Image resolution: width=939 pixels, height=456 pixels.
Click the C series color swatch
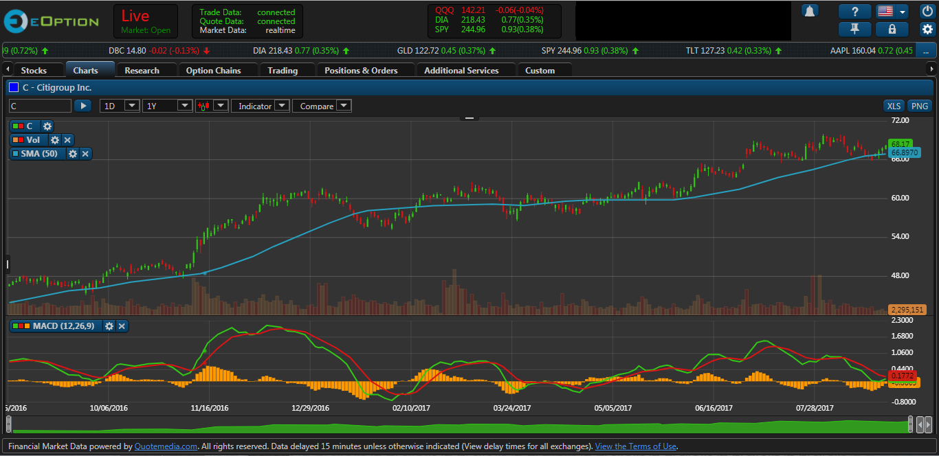19,126
